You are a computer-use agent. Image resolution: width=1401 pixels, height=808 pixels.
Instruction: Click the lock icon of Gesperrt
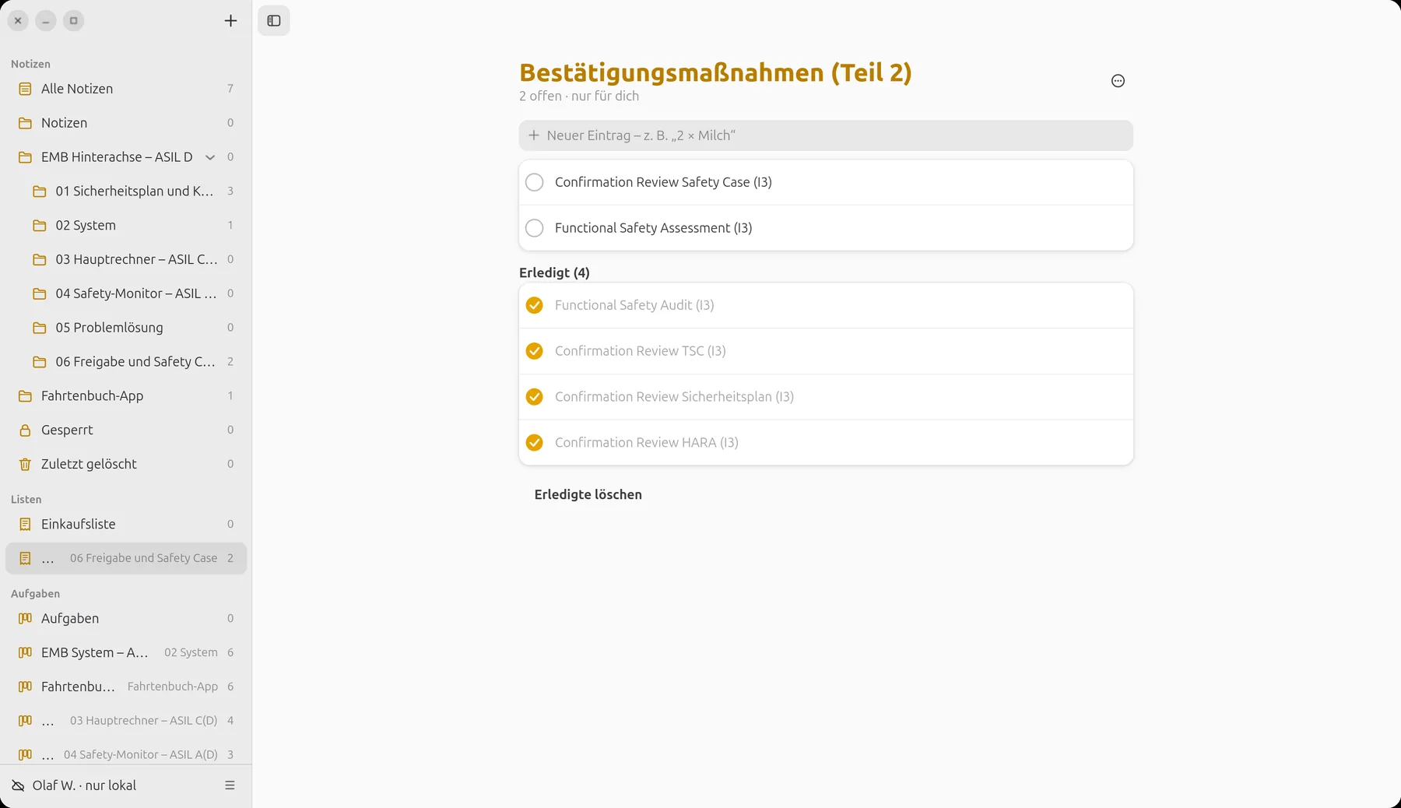(25, 430)
